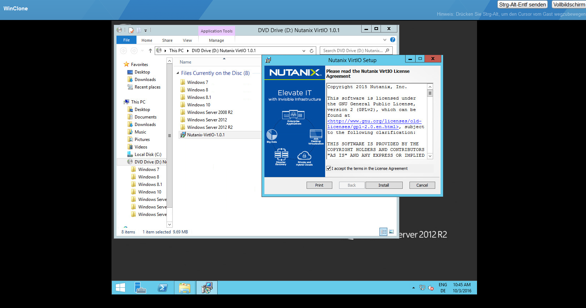Image resolution: width=586 pixels, height=308 pixels.
Task: Collapse the Files Currently on the Disc group
Action: (178, 73)
